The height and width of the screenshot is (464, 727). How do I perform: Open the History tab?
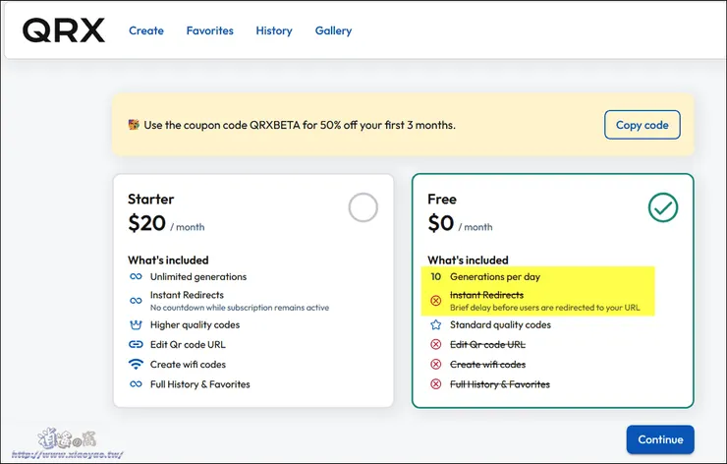click(x=274, y=30)
